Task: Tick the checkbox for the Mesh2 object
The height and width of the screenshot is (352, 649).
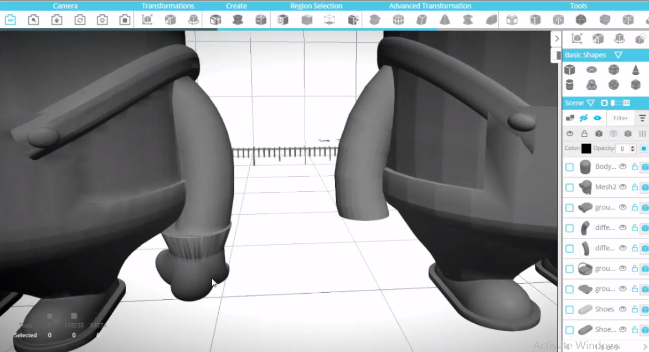Action: click(569, 187)
